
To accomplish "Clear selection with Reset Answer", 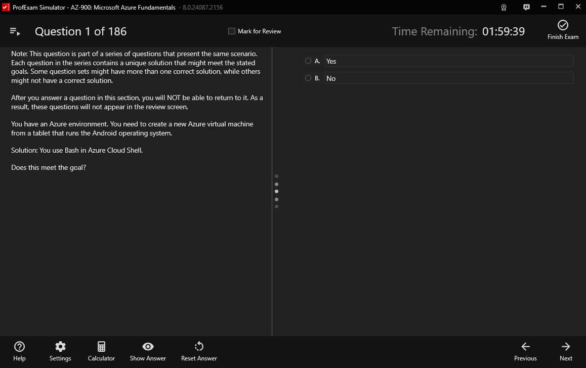I will [199, 352].
